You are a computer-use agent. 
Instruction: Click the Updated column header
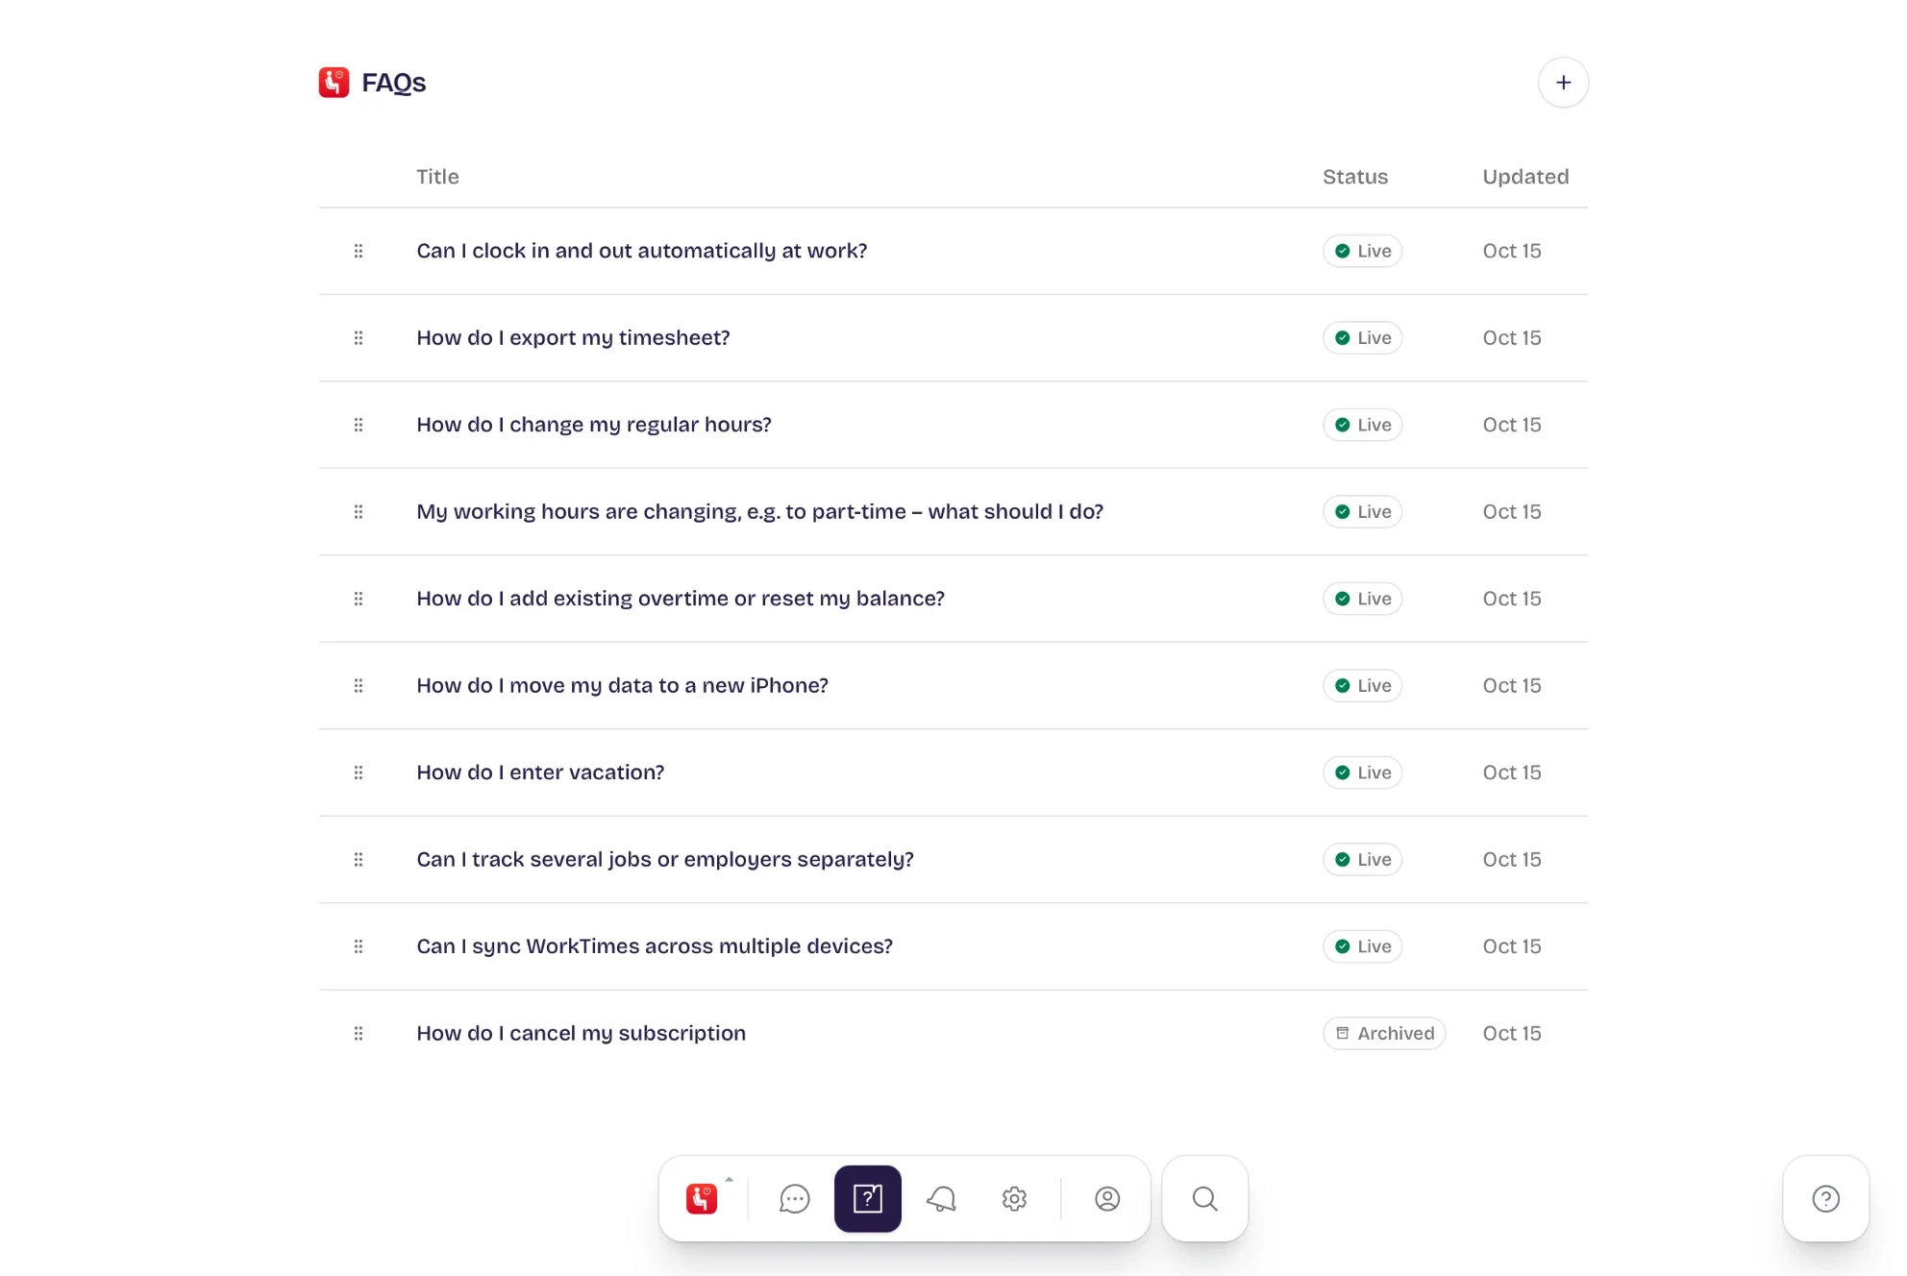[1525, 177]
